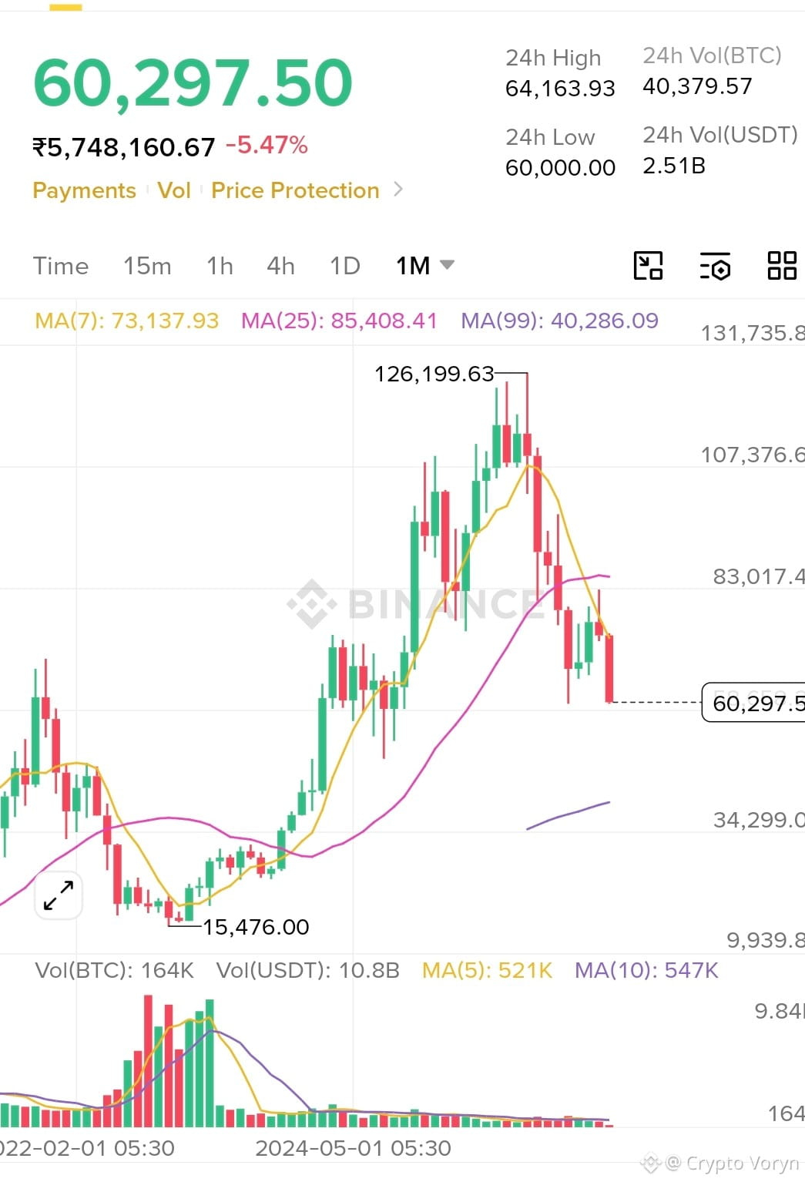Switch to the Time chart tab
Screen dimensions: 805x1182
[x=61, y=266]
